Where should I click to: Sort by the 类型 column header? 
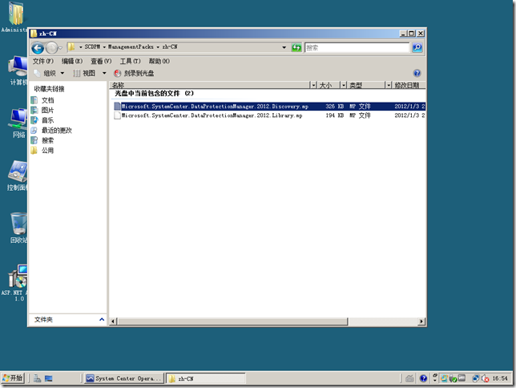click(x=366, y=85)
